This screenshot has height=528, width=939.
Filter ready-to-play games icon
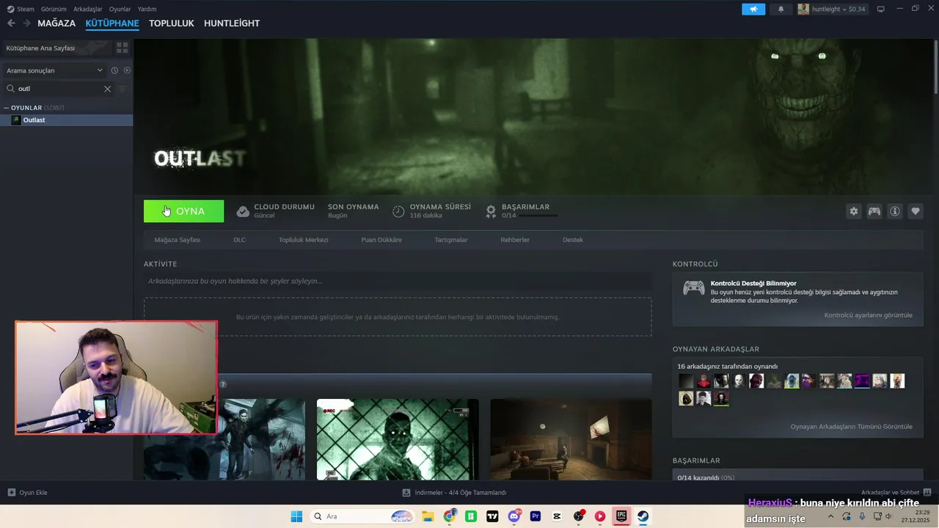[x=127, y=70]
